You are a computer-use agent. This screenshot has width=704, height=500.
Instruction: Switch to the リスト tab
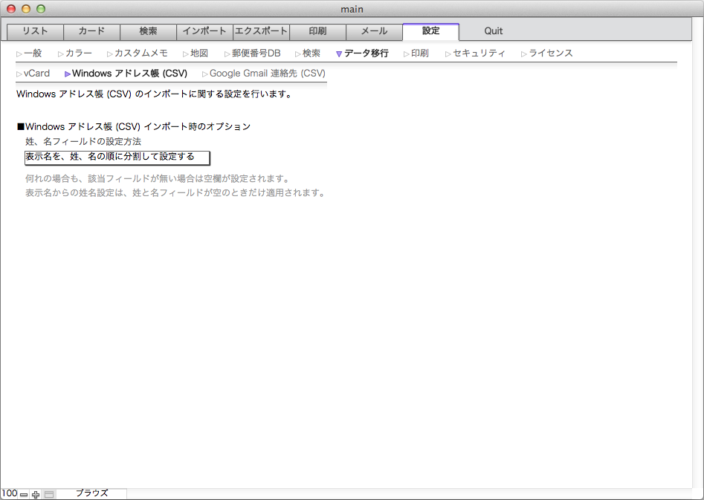tap(35, 31)
